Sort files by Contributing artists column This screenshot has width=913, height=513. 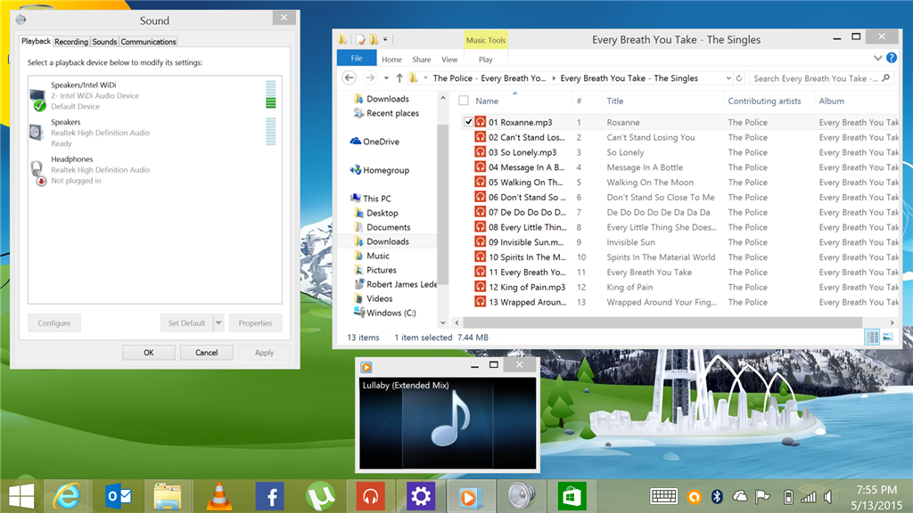764,101
